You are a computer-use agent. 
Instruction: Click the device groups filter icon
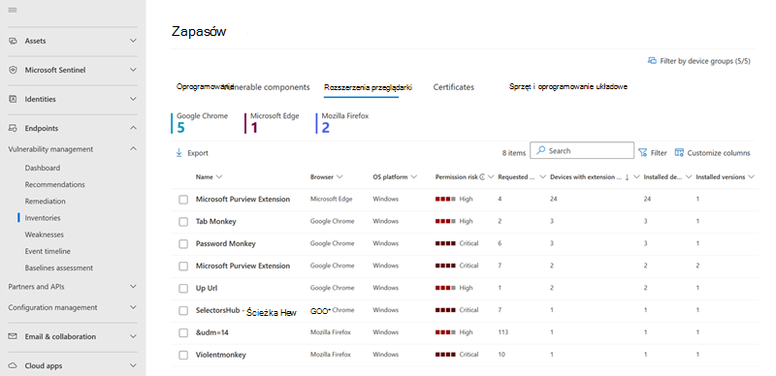tap(652, 61)
